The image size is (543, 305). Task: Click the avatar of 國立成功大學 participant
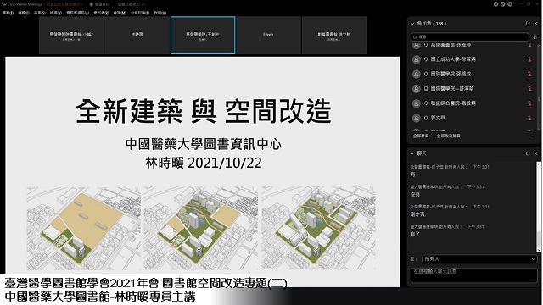tap(416, 59)
